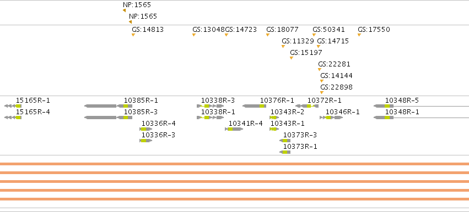The height and width of the screenshot is (212, 469).
Task: Select the 15165R-1 transcript glyph
Action: point(13,106)
